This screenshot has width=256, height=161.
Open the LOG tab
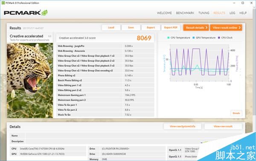232,13
